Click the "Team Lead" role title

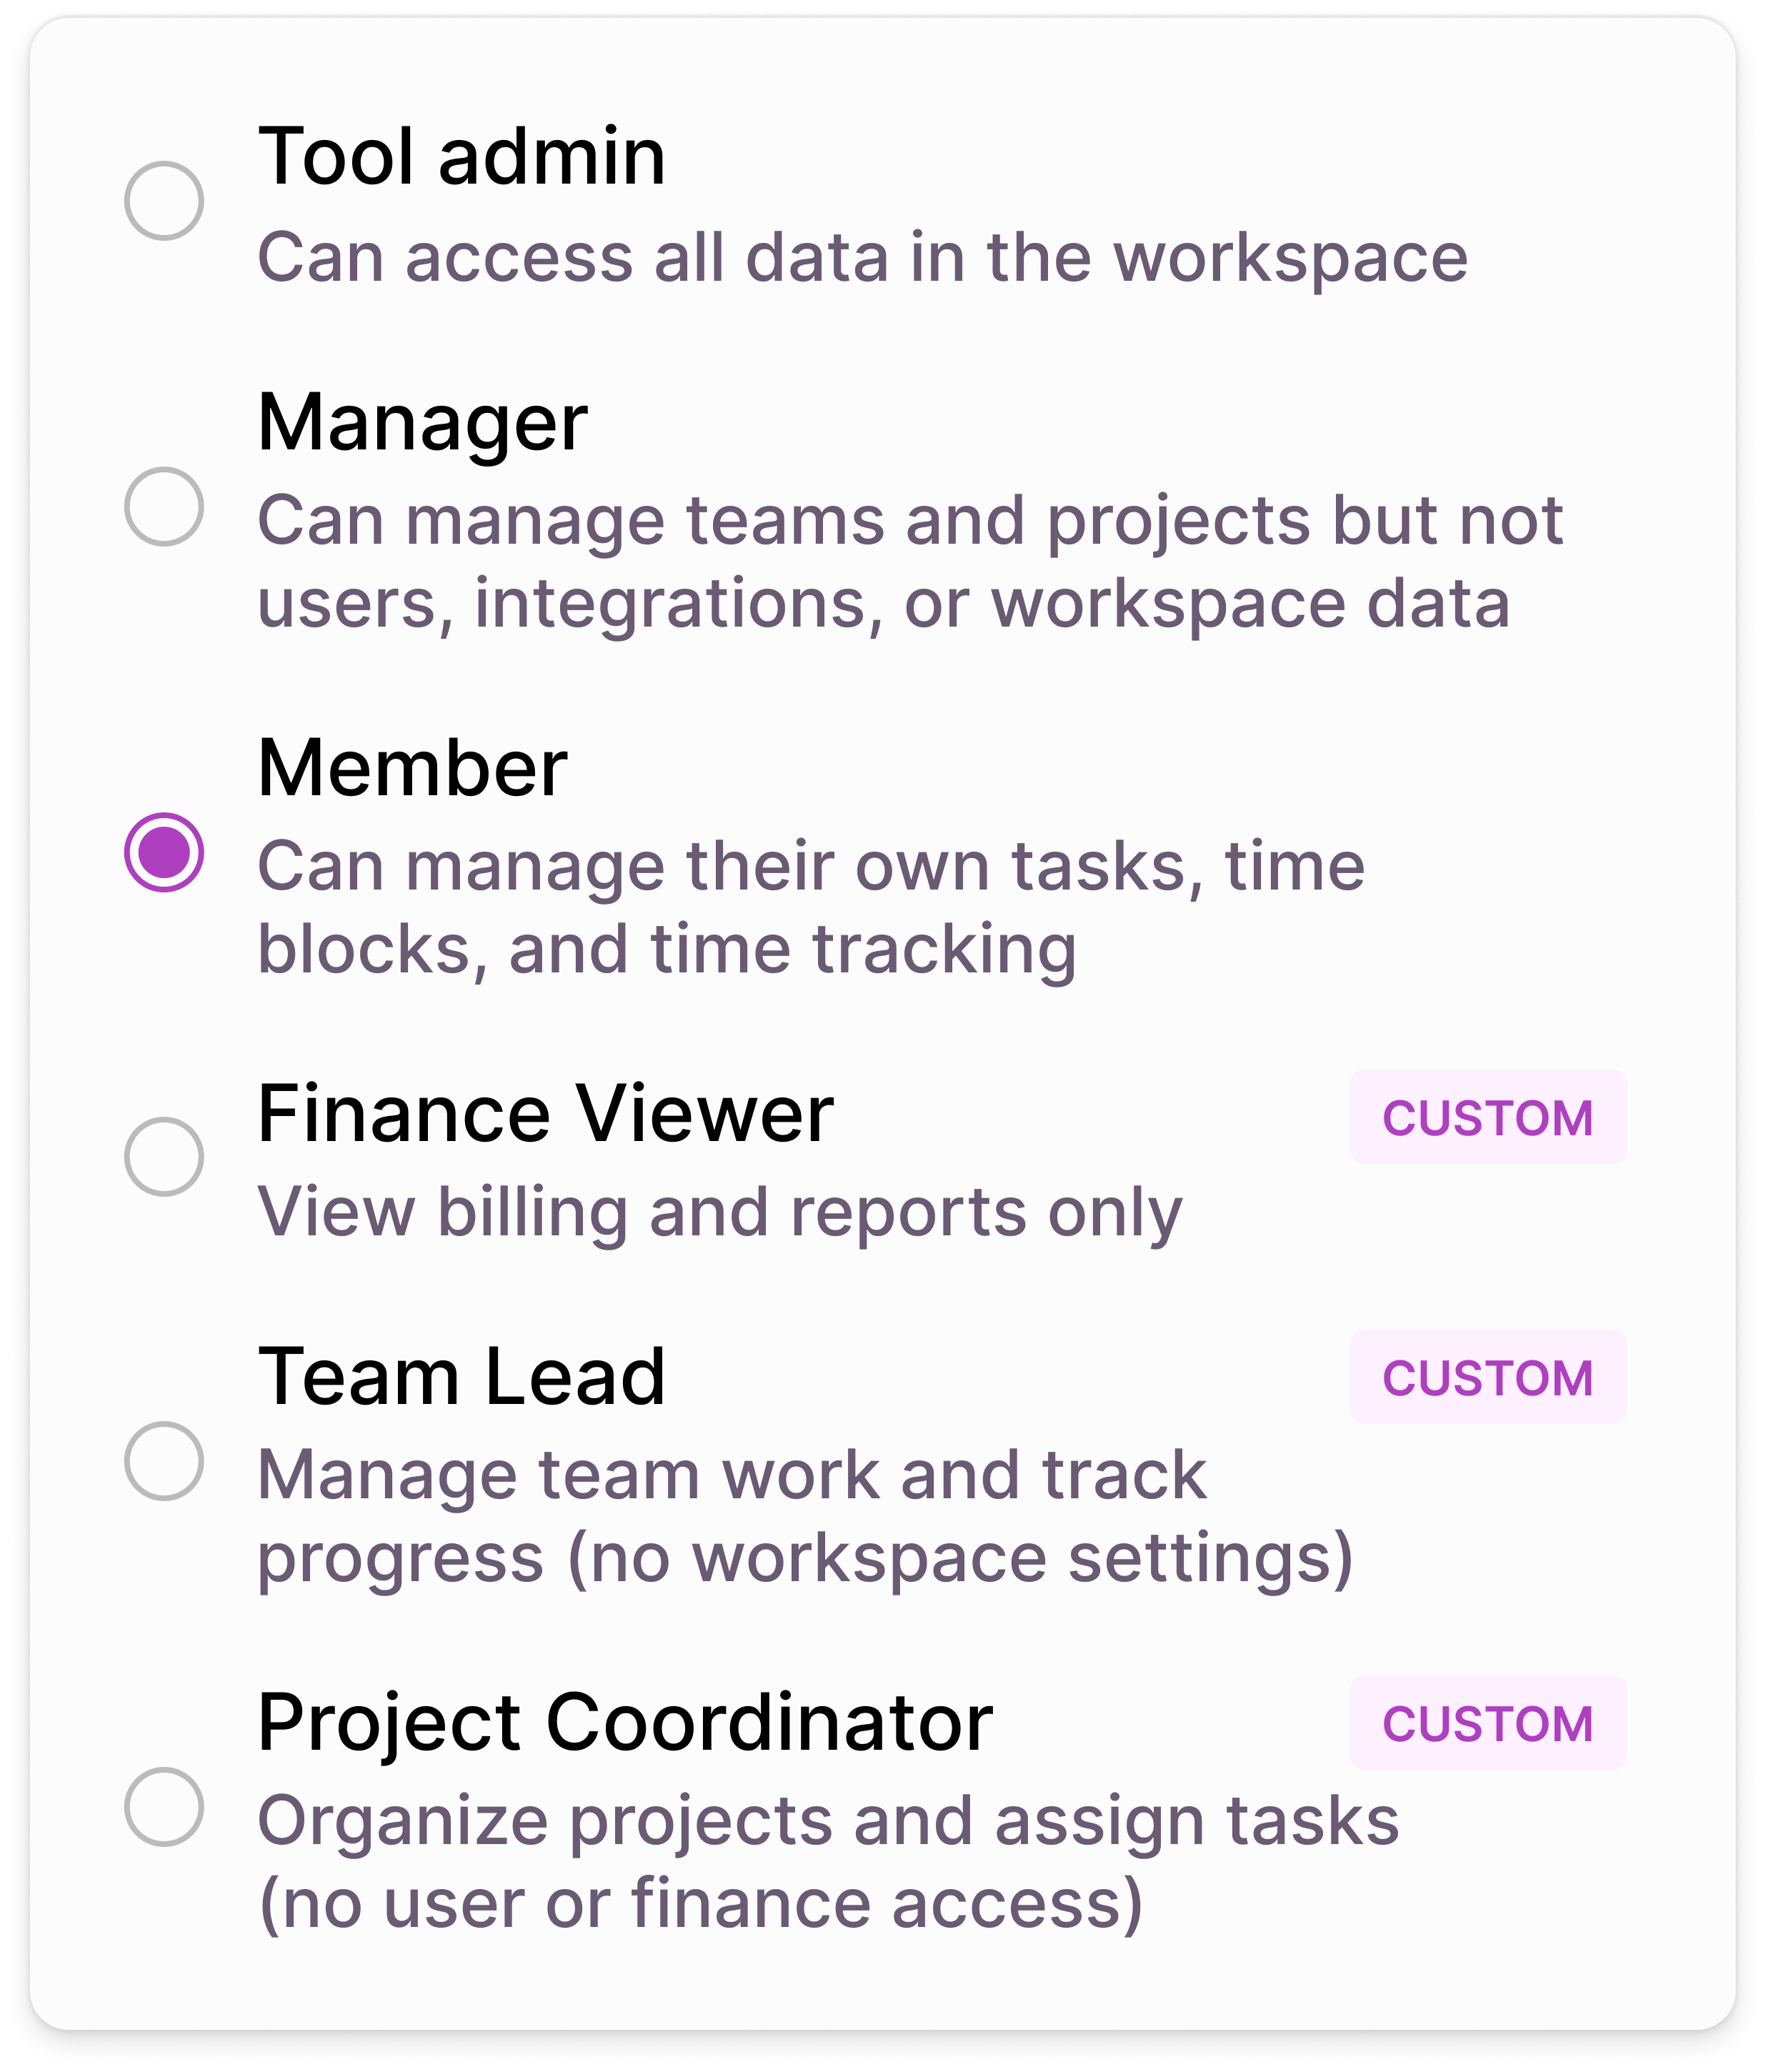tap(461, 1377)
